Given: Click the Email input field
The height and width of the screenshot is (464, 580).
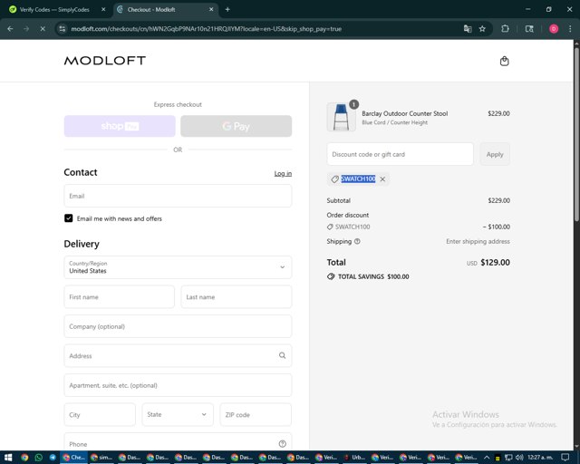Looking at the screenshot, I should (x=178, y=196).
